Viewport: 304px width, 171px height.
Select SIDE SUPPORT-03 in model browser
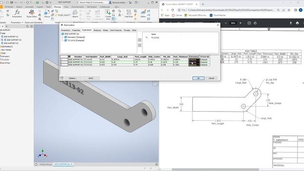(x=9, y=43)
